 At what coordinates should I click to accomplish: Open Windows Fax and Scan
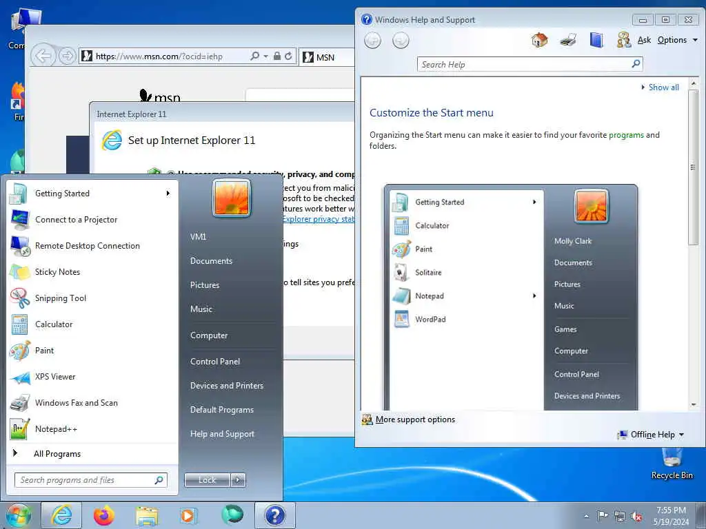point(92,402)
